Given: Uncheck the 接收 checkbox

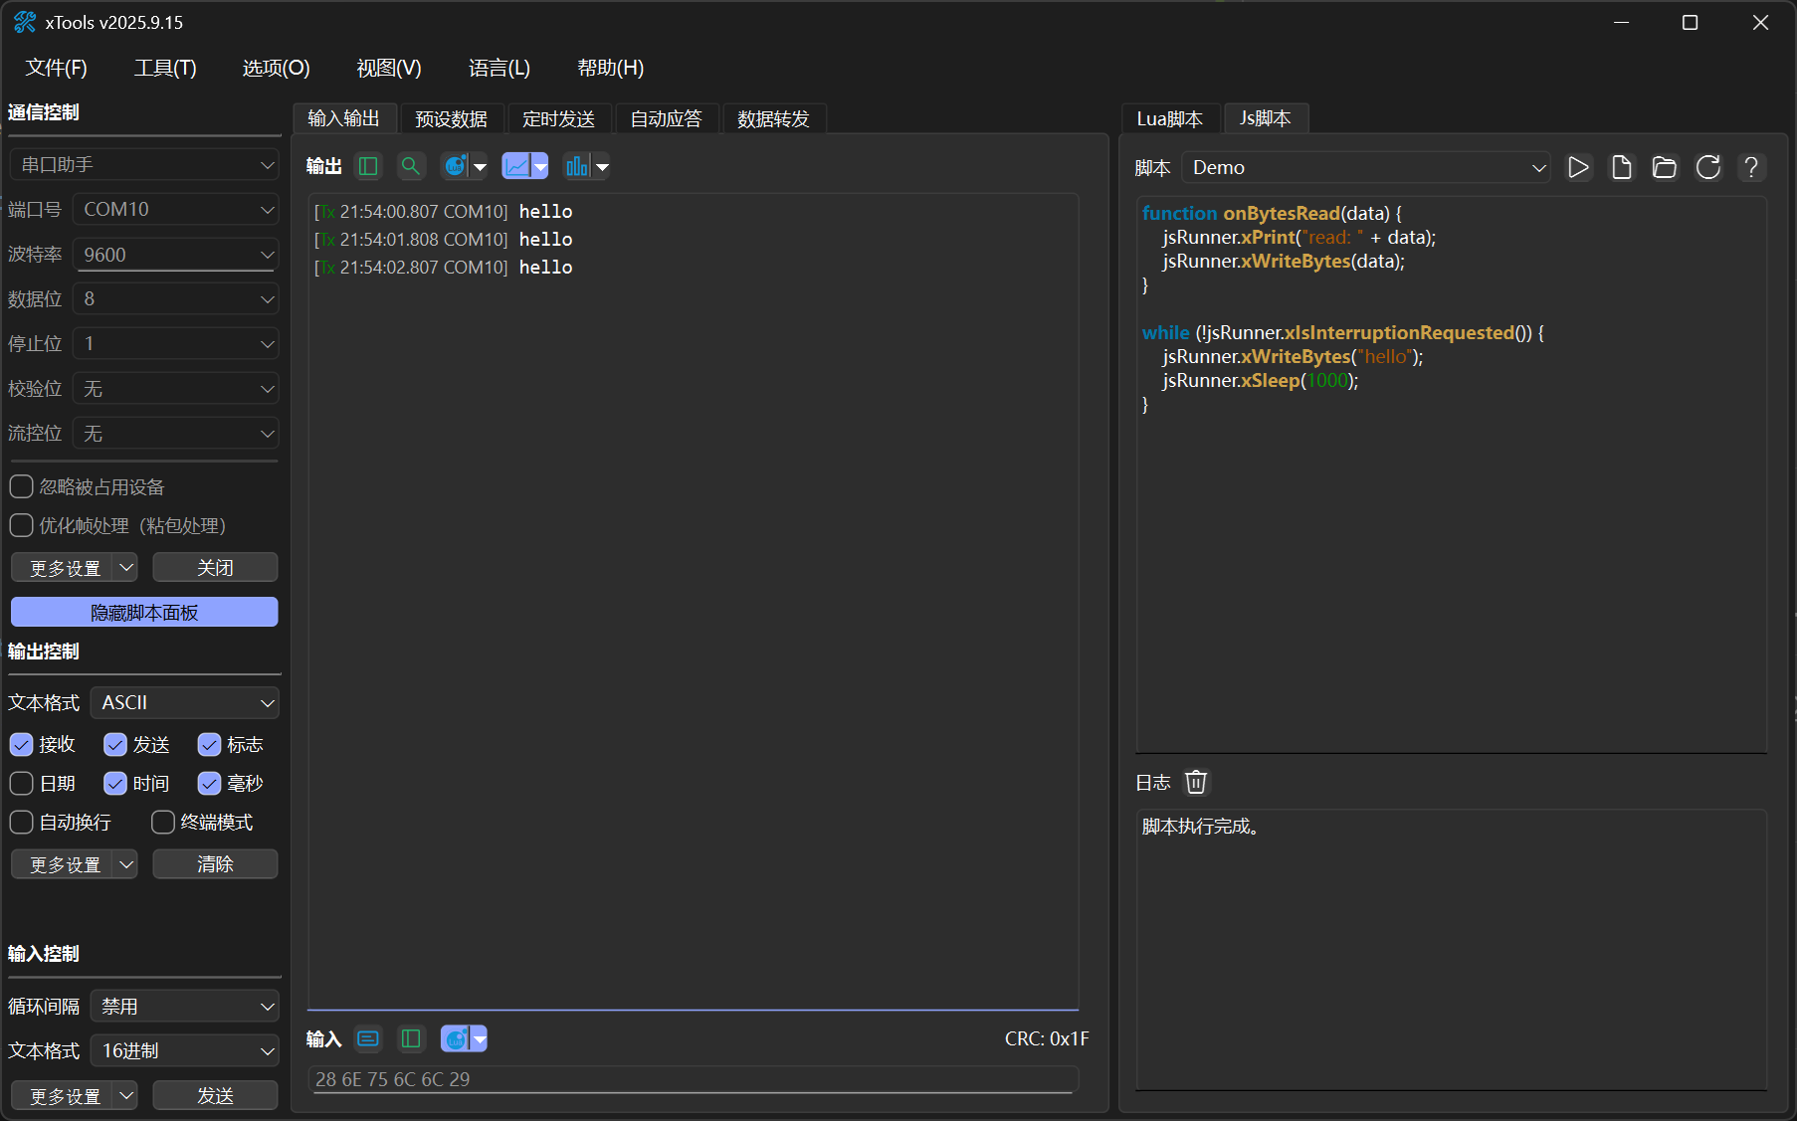Looking at the screenshot, I should pos(21,744).
